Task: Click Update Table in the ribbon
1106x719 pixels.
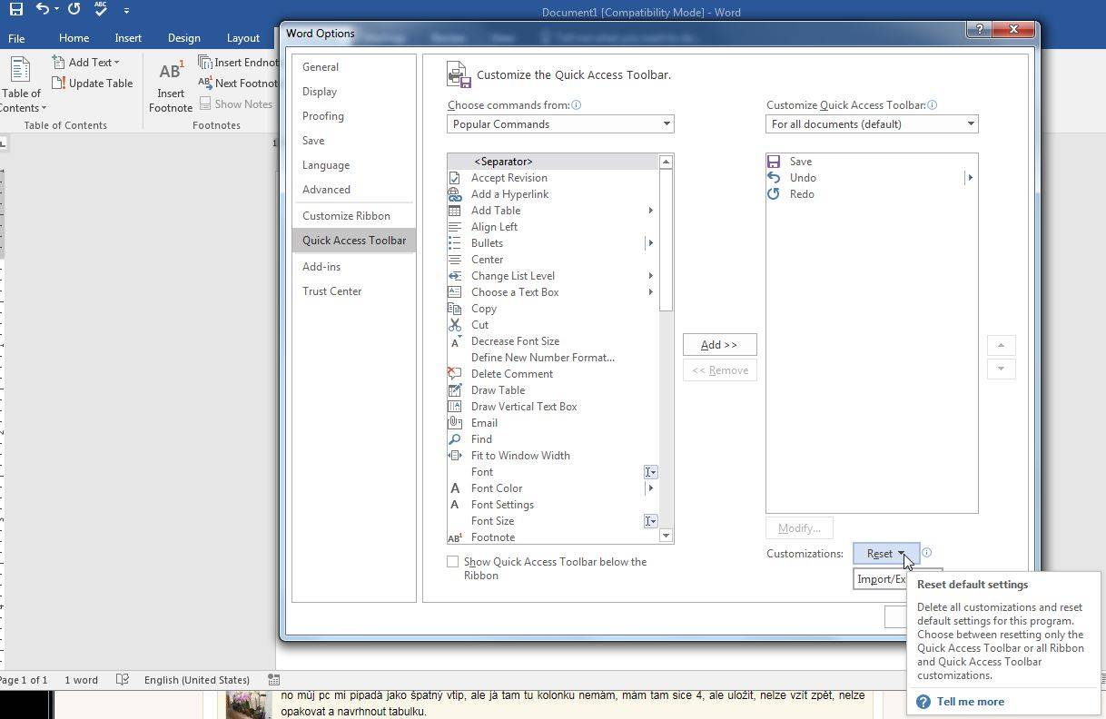Action: tap(93, 83)
